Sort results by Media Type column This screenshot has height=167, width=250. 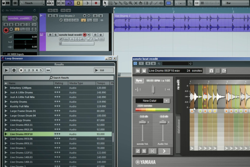click(82, 83)
